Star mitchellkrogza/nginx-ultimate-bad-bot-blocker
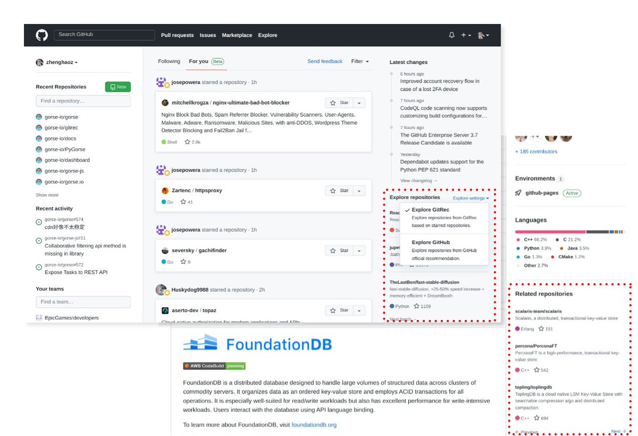 [x=339, y=103]
